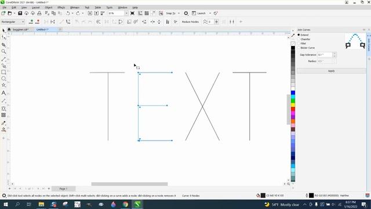Viewport: 371px width, 209px height.
Task: Select the Crop tool
Action: pyautogui.click(x=3, y=45)
